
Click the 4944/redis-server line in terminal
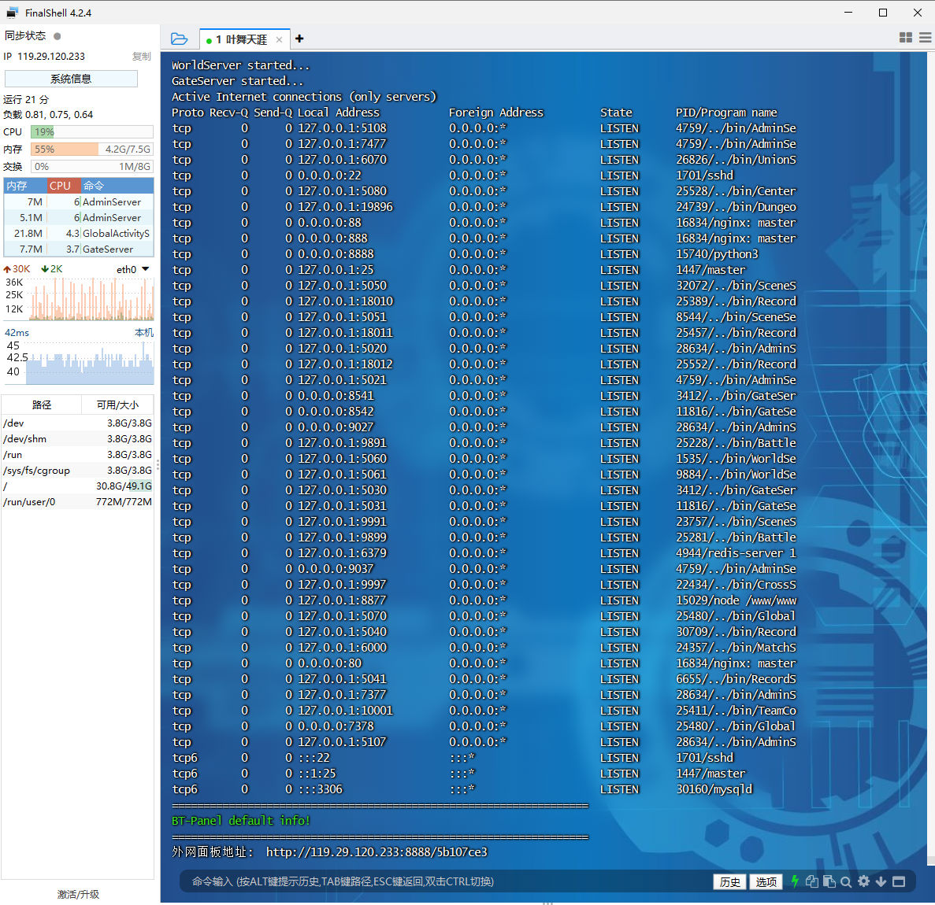736,553
